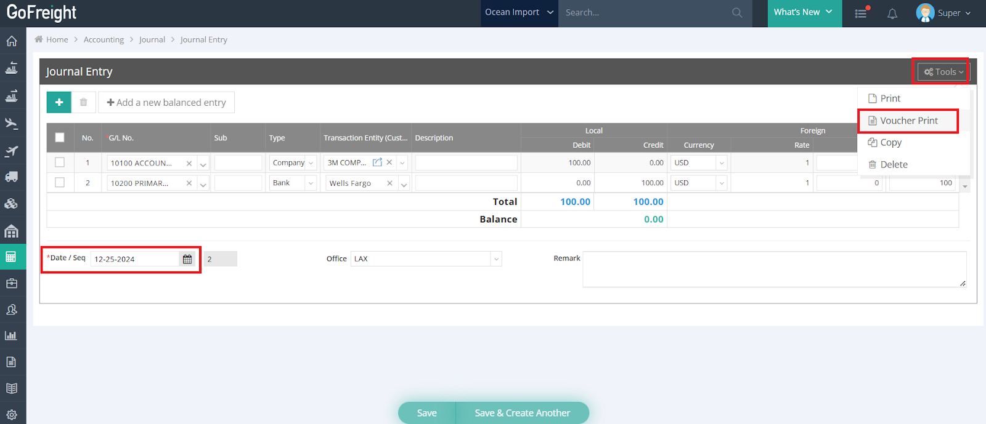The image size is (986, 424).
Task: Click into the Remark text area
Action: pos(774,269)
